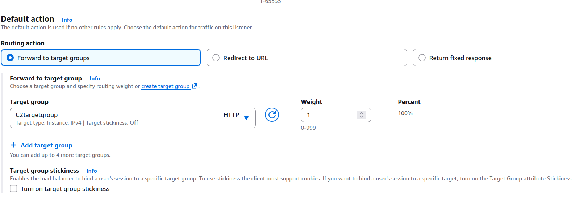Viewport: 579px width, 200px height.
Task: Click the refresh target groups icon
Action: click(272, 115)
